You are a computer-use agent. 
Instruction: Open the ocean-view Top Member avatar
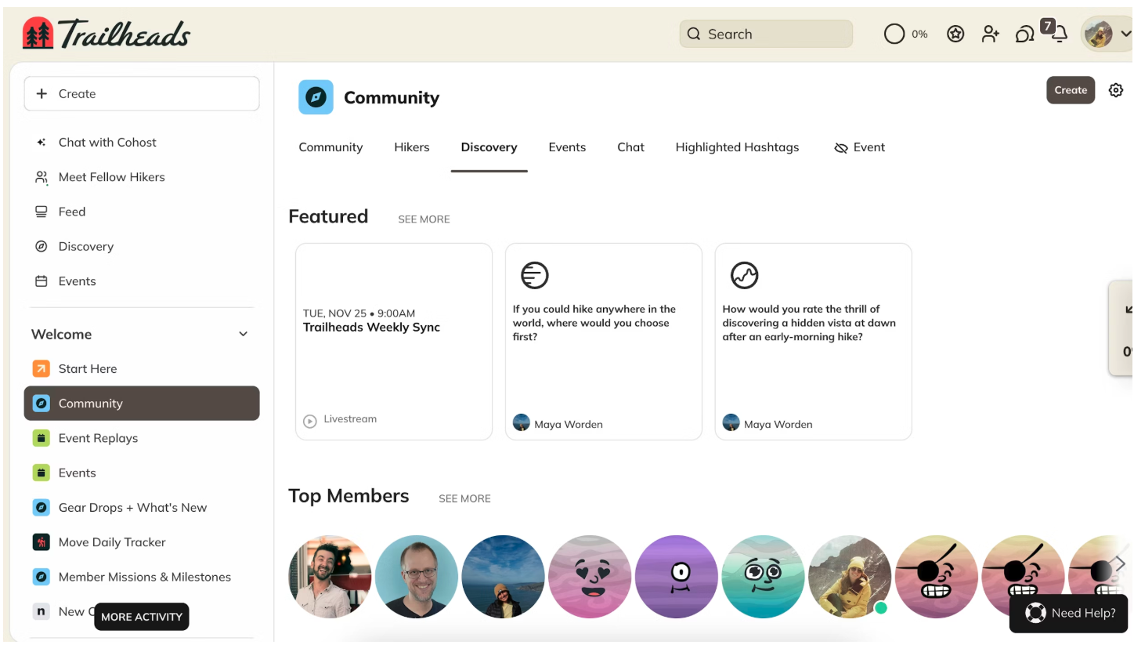[504, 577]
